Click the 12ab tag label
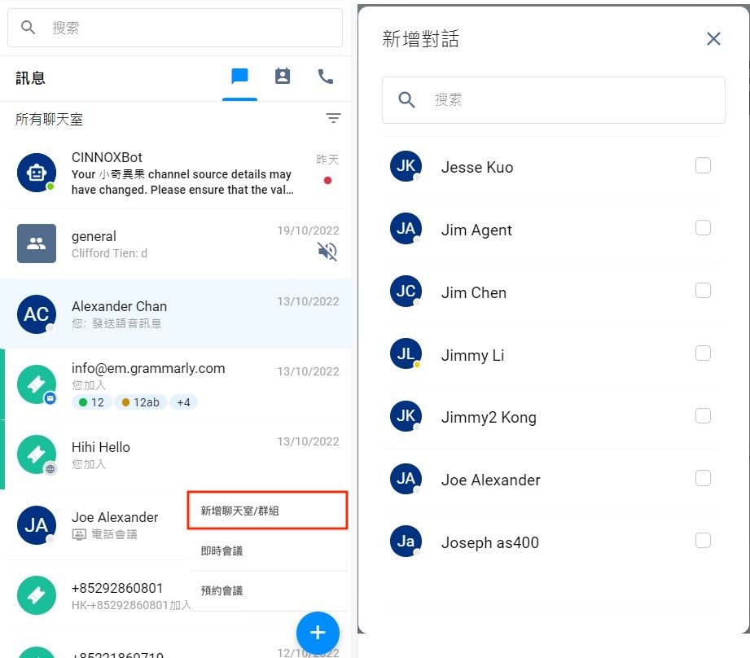The width and height of the screenshot is (750, 658). click(x=141, y=402)
